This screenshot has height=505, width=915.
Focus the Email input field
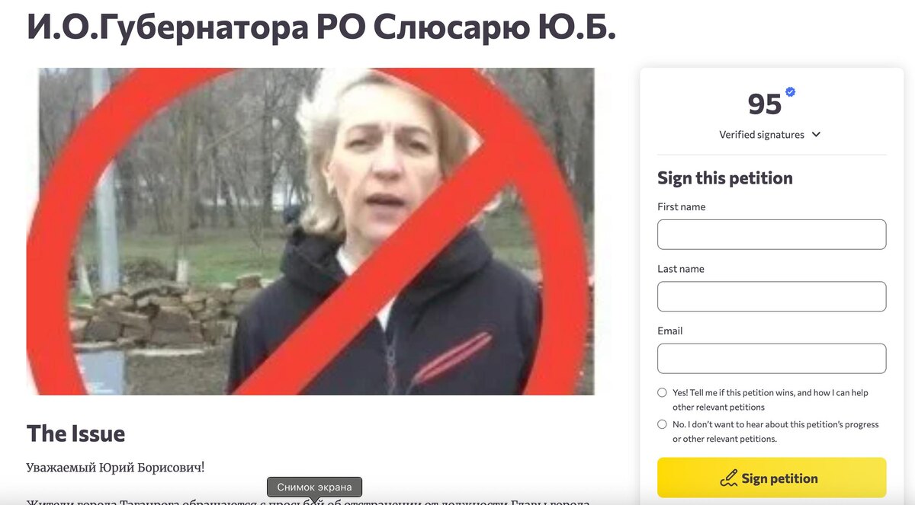(772, 358)
